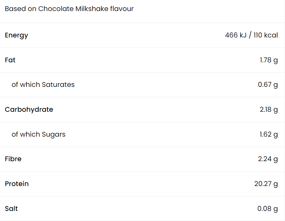Click the 2.24 g fibre value

(x=268, y=159)
